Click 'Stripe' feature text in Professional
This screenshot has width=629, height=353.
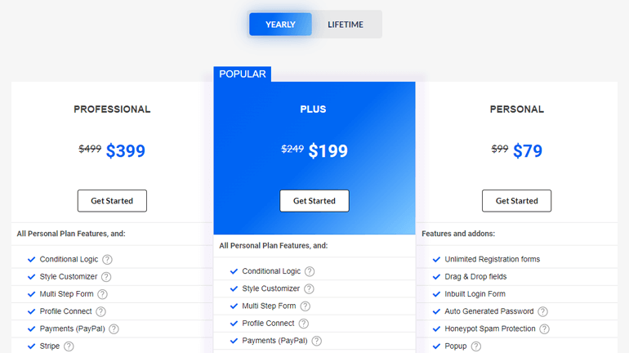coord(49,346)
